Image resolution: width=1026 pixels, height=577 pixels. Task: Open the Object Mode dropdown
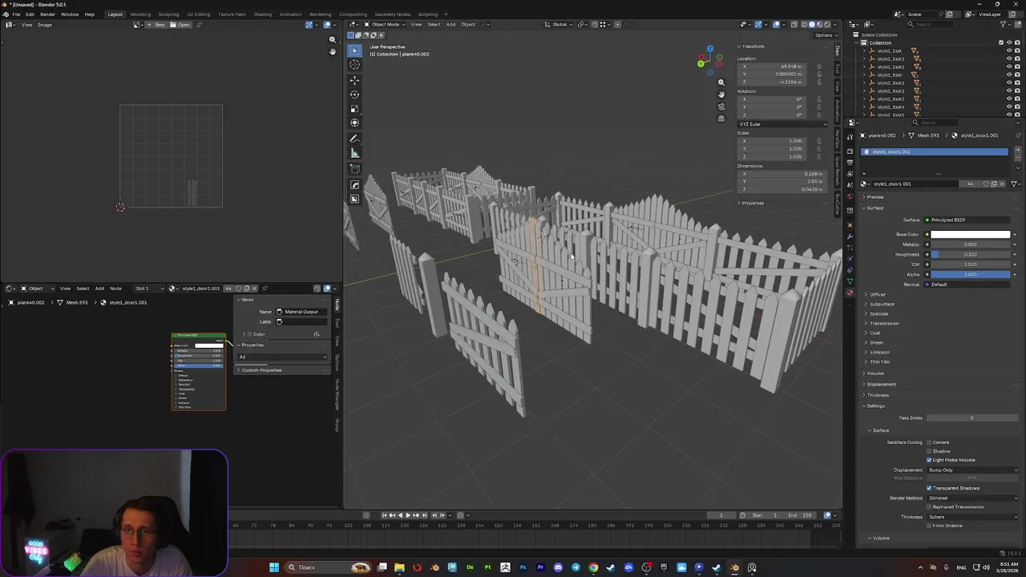coord(385,24)
